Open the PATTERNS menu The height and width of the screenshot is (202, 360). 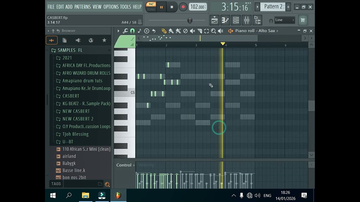(82, 7)
